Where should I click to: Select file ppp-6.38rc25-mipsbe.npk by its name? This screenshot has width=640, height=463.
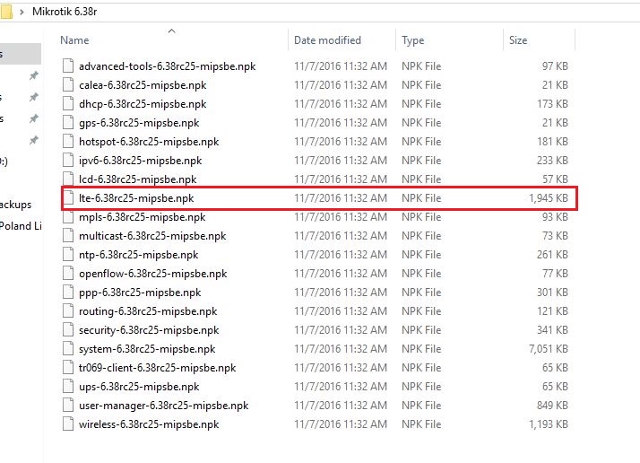coord(140,293)
